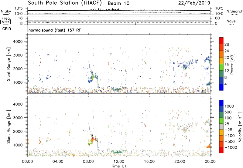Click the "20:00" time tick label
243x168 pixels.
tap(180, 162)
